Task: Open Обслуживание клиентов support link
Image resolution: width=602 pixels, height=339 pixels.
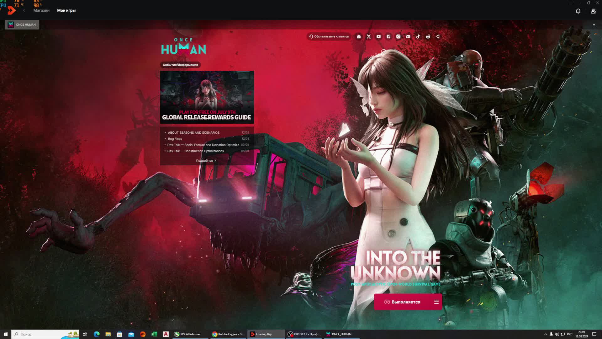Action: (329, 36)
